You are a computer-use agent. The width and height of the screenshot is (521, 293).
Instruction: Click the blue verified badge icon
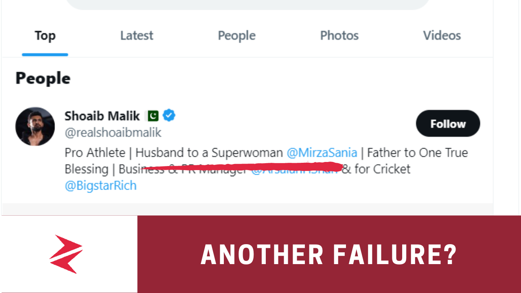pos(169,116)
